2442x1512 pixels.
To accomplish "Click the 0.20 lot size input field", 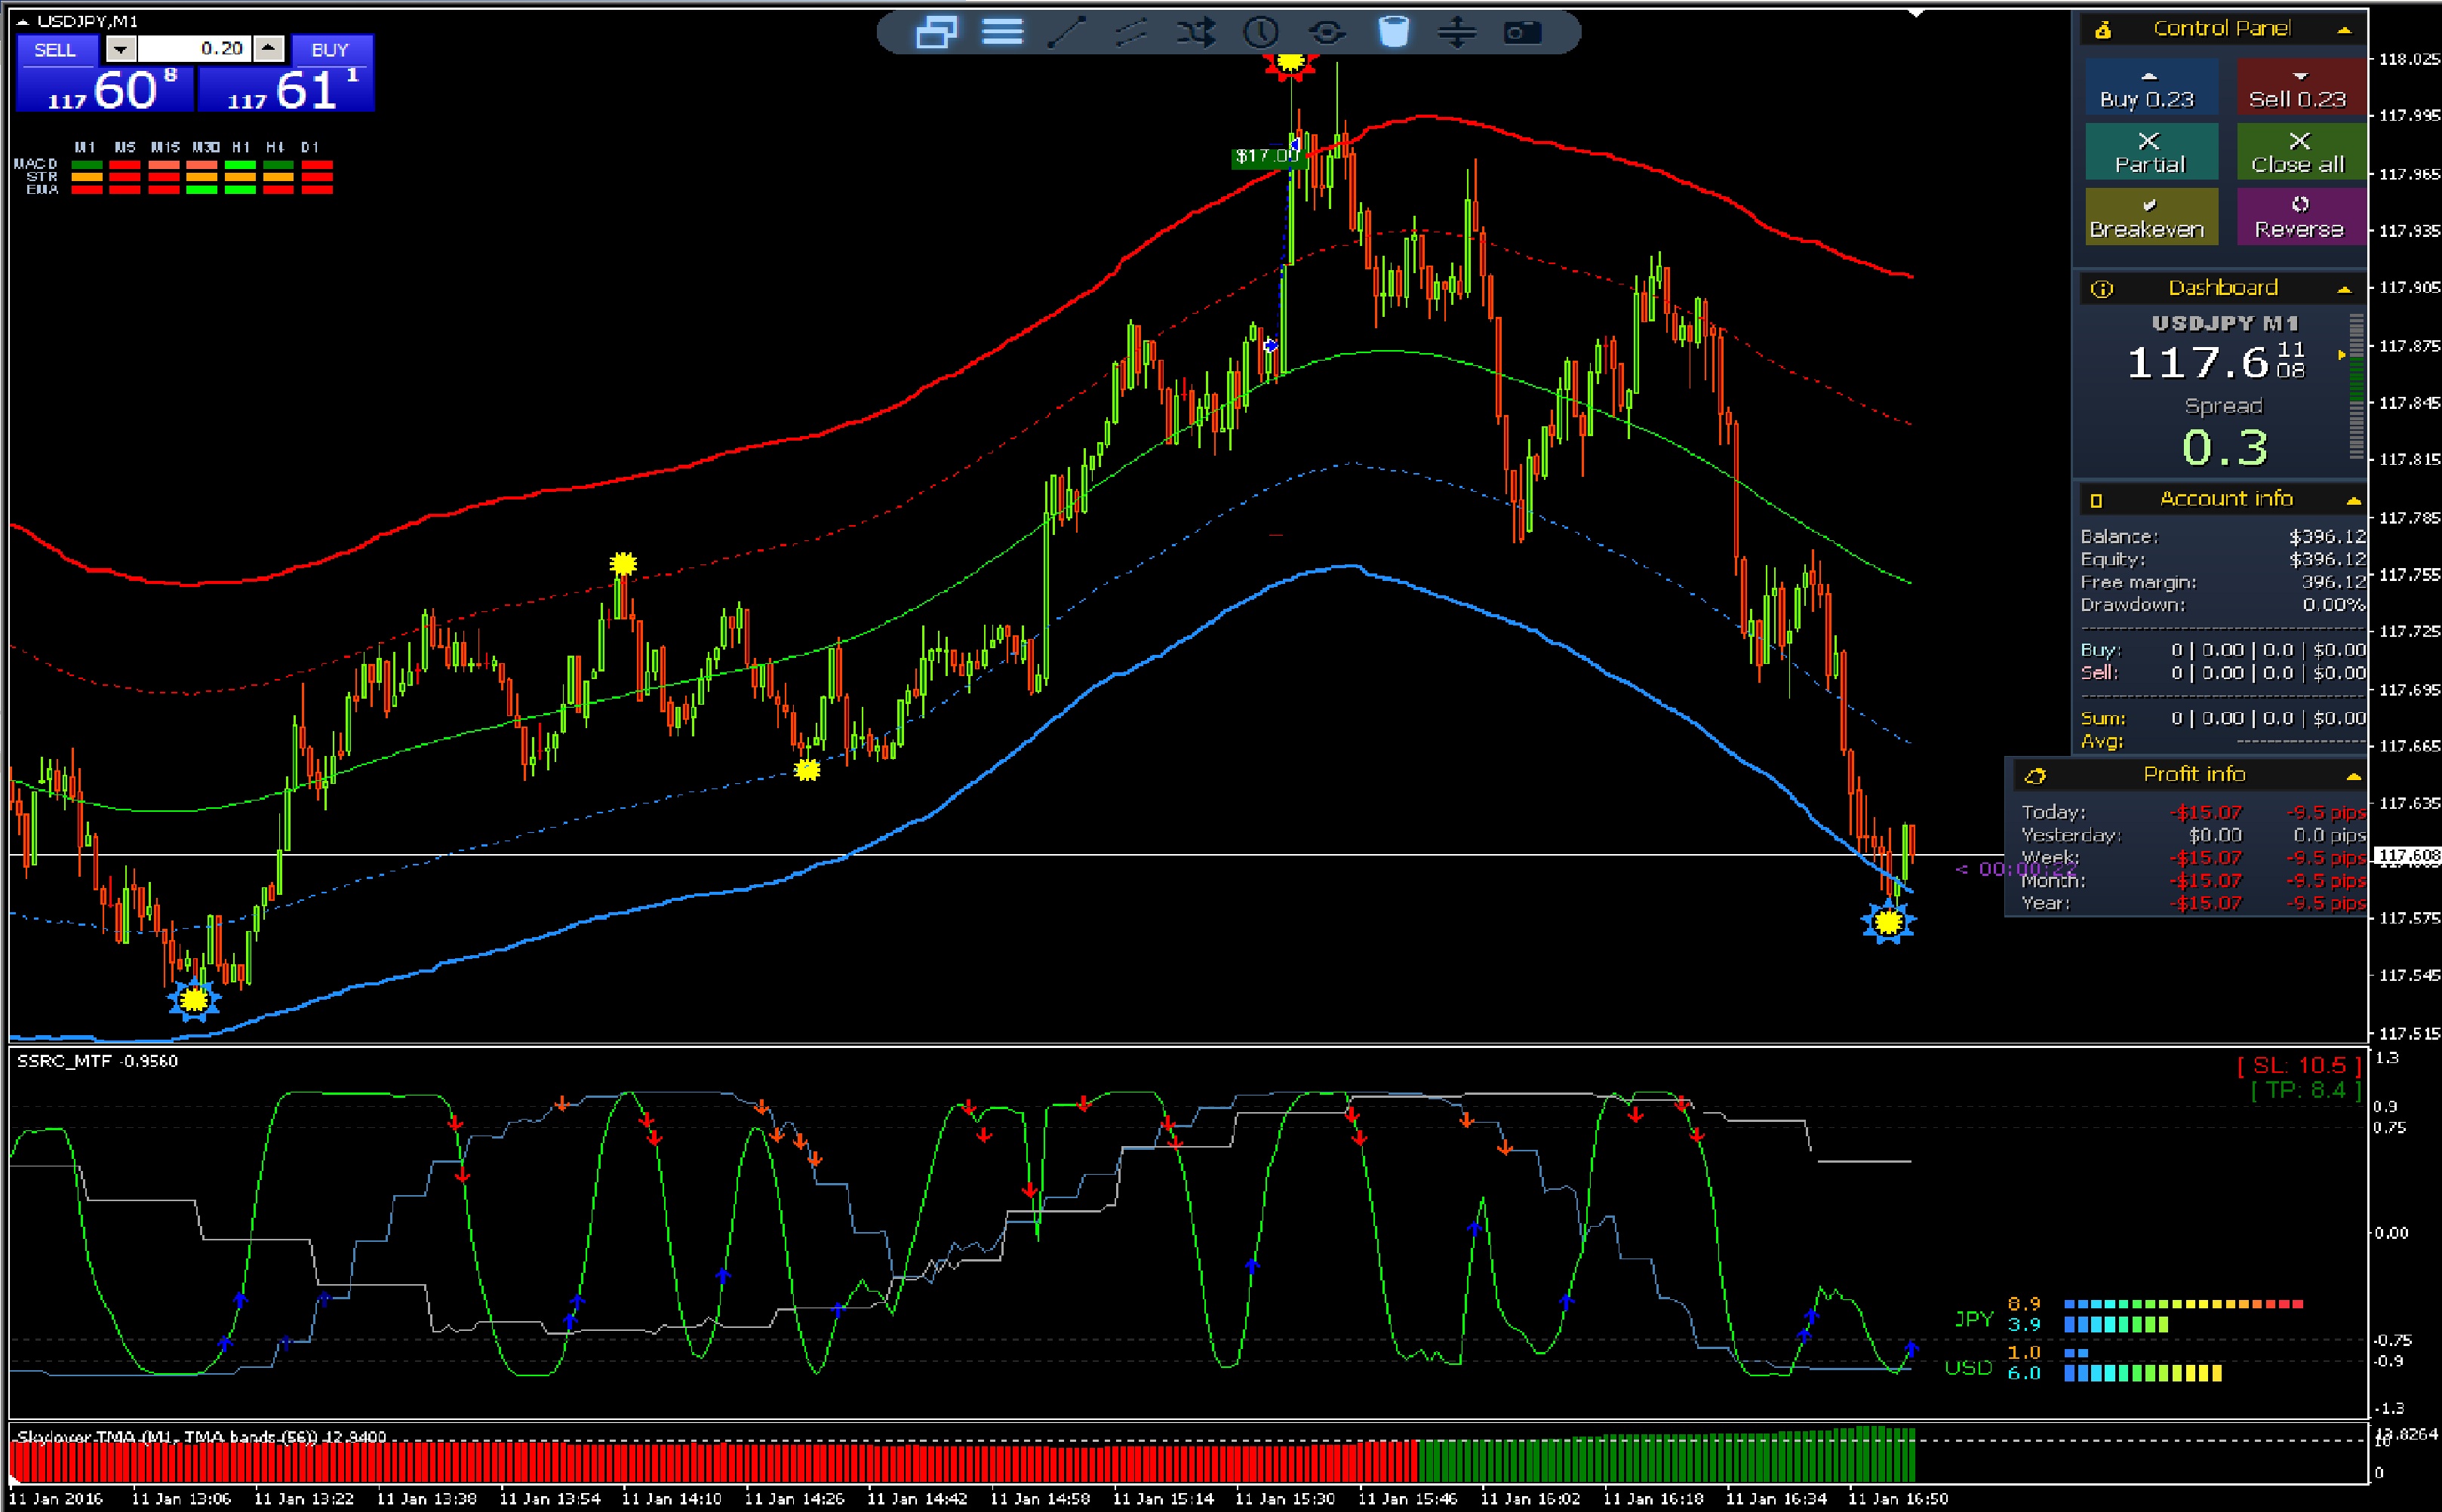I will click(194, 49).
